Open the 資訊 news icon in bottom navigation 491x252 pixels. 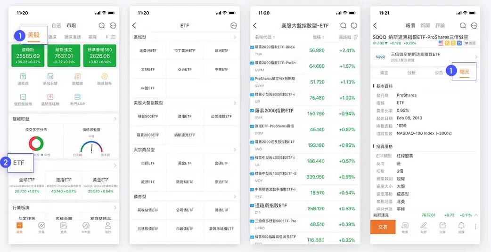pos(64,226)
